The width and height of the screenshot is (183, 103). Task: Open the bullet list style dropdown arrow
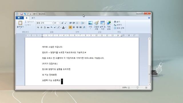(80, 23)
